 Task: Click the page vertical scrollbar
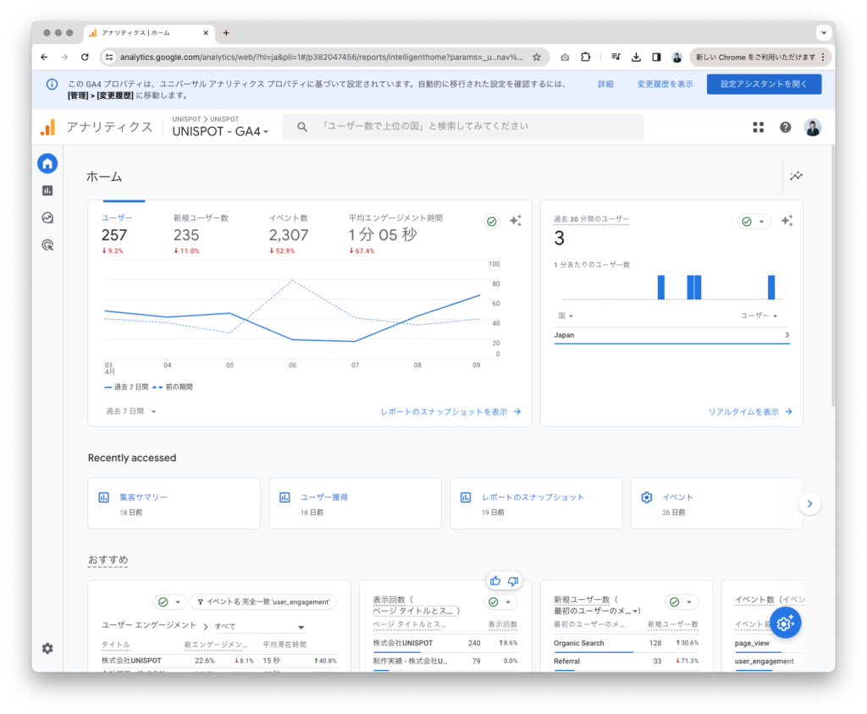coord(833,277)
